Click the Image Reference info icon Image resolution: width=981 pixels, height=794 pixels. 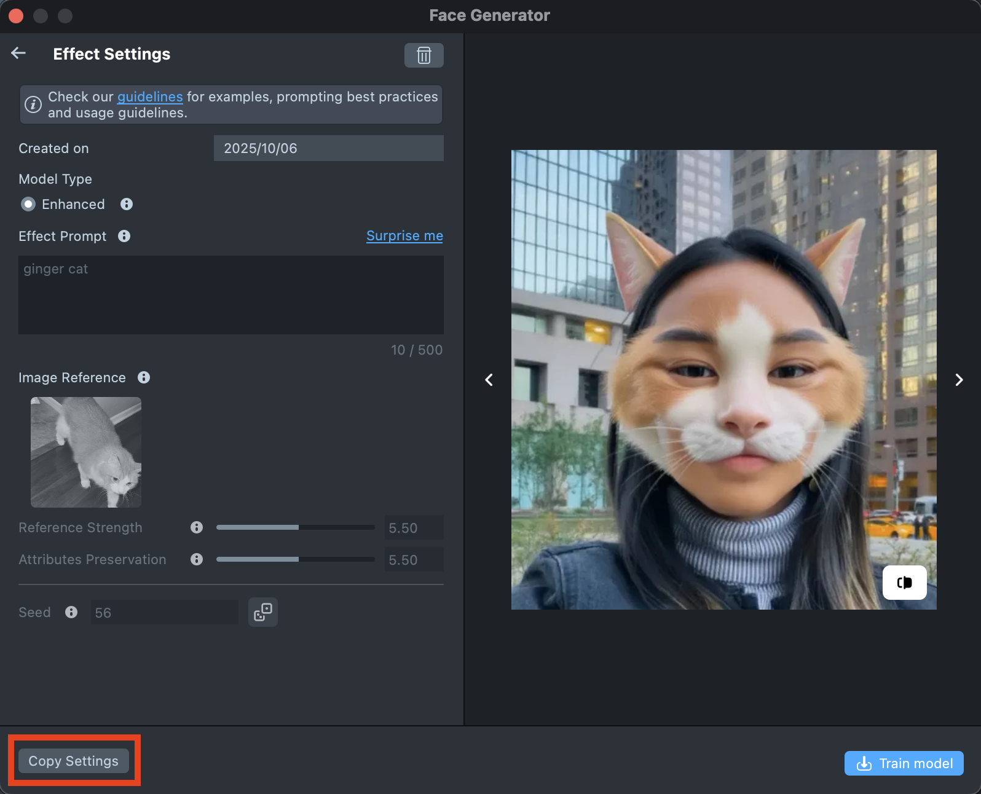(x=144, y=377)
